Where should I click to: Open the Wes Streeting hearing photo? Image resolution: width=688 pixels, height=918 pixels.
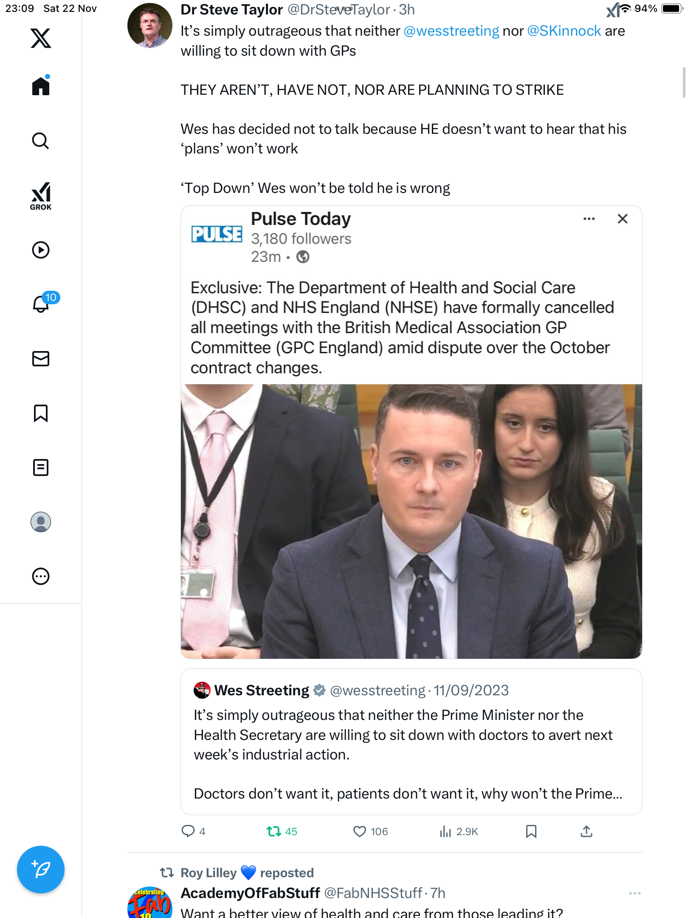point(411,521)
